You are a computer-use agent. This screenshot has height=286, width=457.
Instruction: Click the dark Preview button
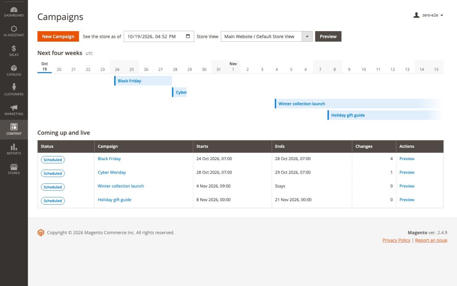coord(328,36)
